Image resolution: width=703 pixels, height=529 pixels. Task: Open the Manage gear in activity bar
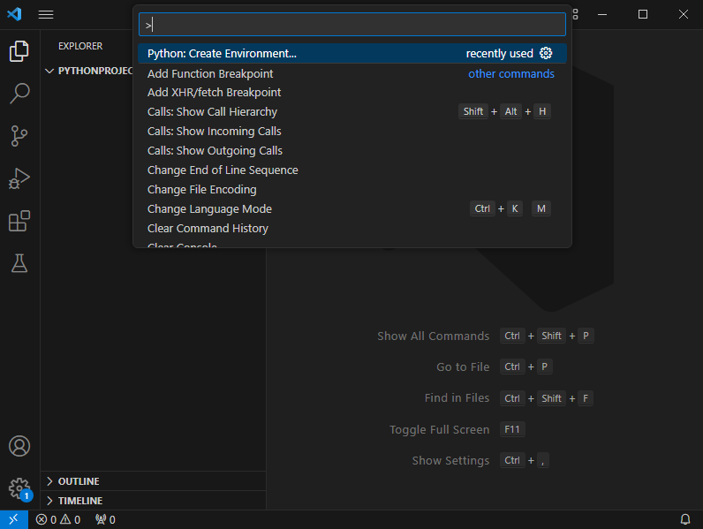pyautogui.click(x=19, y=487)
